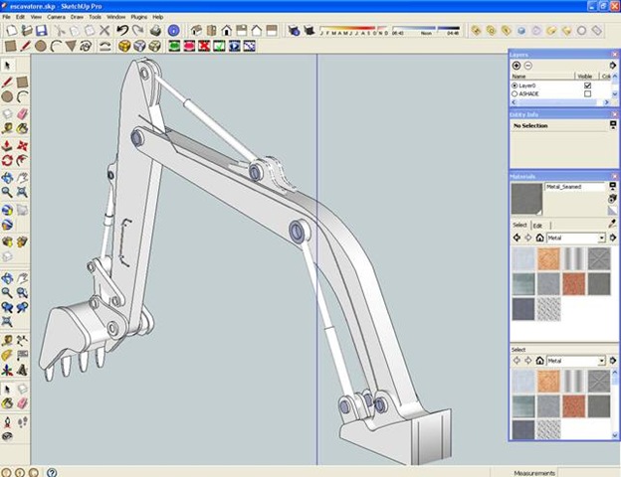Pick the Select arrow tool in left toolbar
621x477 pixels.
pyautogui.click(x=8, y=66)
